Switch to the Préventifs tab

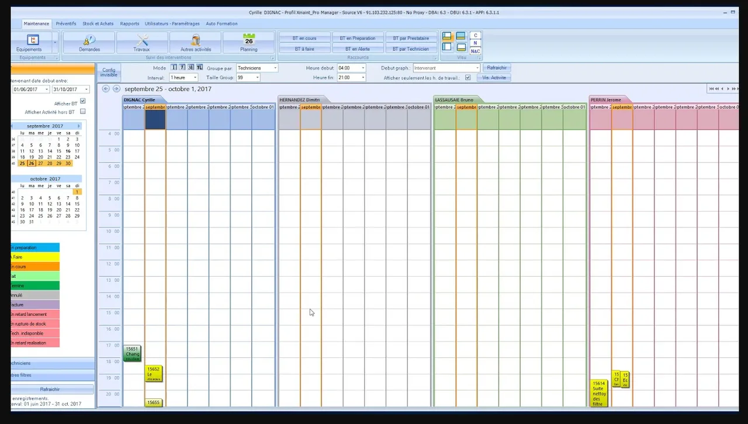click(x=66, y=23)
